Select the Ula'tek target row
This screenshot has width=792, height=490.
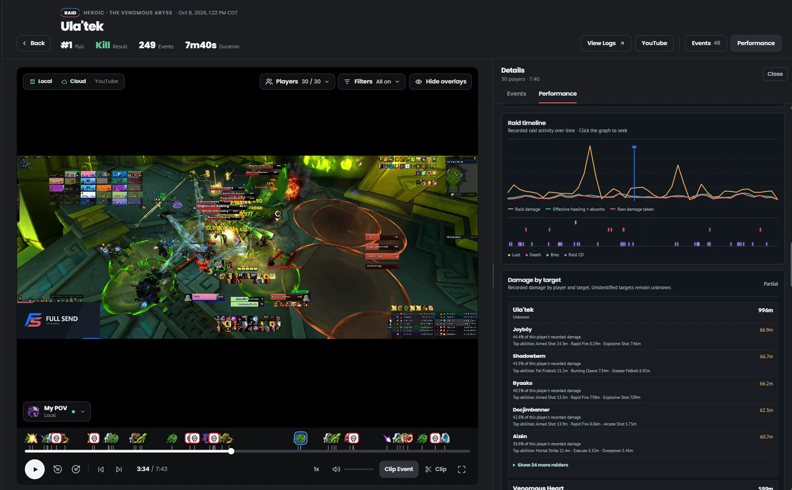(642, 313)
